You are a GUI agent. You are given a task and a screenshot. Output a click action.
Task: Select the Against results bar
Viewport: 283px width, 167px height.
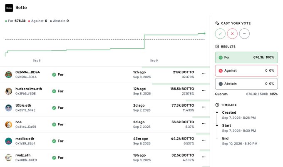tap(246, 71)
